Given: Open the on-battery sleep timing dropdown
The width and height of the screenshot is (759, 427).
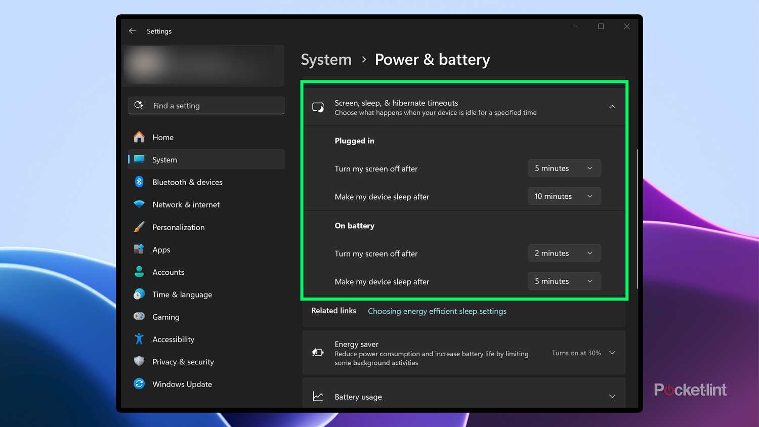Looking at the screenshot, I should (564, 281).
